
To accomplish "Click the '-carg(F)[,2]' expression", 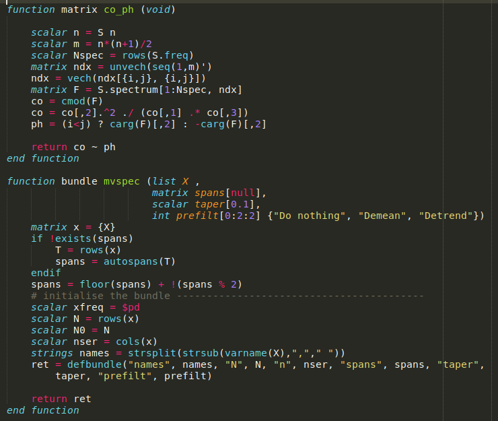I will [x=231, y=124].
